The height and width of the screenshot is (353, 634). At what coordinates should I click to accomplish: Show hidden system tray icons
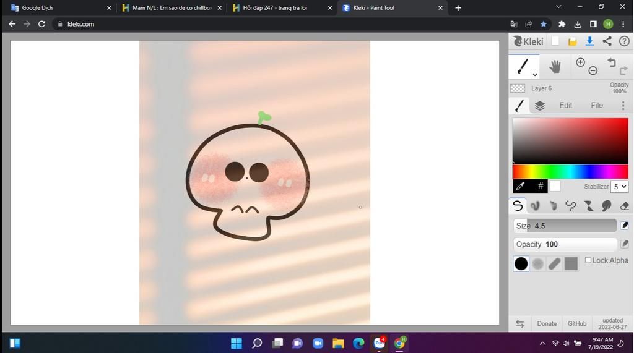[542, 343]
